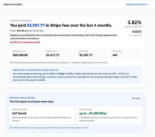Click '4-MONTH ANALYSIS' label
The width and height of the screenshot is (155, 137).
pyautogui.click(x=21, y=20)
